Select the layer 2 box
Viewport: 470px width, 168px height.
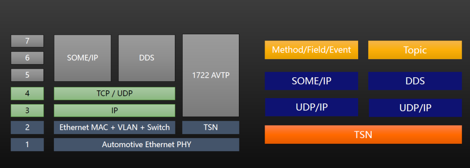(27, 127)
